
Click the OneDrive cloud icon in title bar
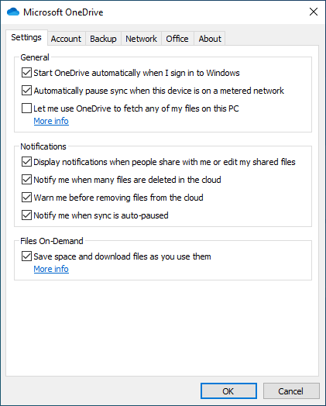click(x=13, y=12)
